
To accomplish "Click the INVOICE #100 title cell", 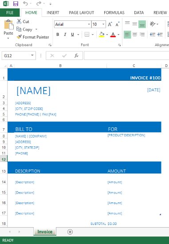I will click(x=145, y=78).
